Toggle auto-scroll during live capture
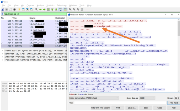 click(60, 9)
